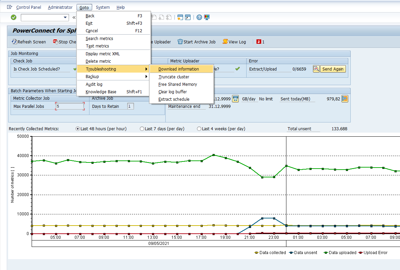Click the Send Again button
The height and width of the screenshot is (270, 400).
[x=333, y=69]
